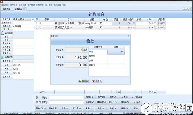Click the 找零金额 field showing 0.00
The width and height of the screenshot is (193, 115).
point(76,65)
